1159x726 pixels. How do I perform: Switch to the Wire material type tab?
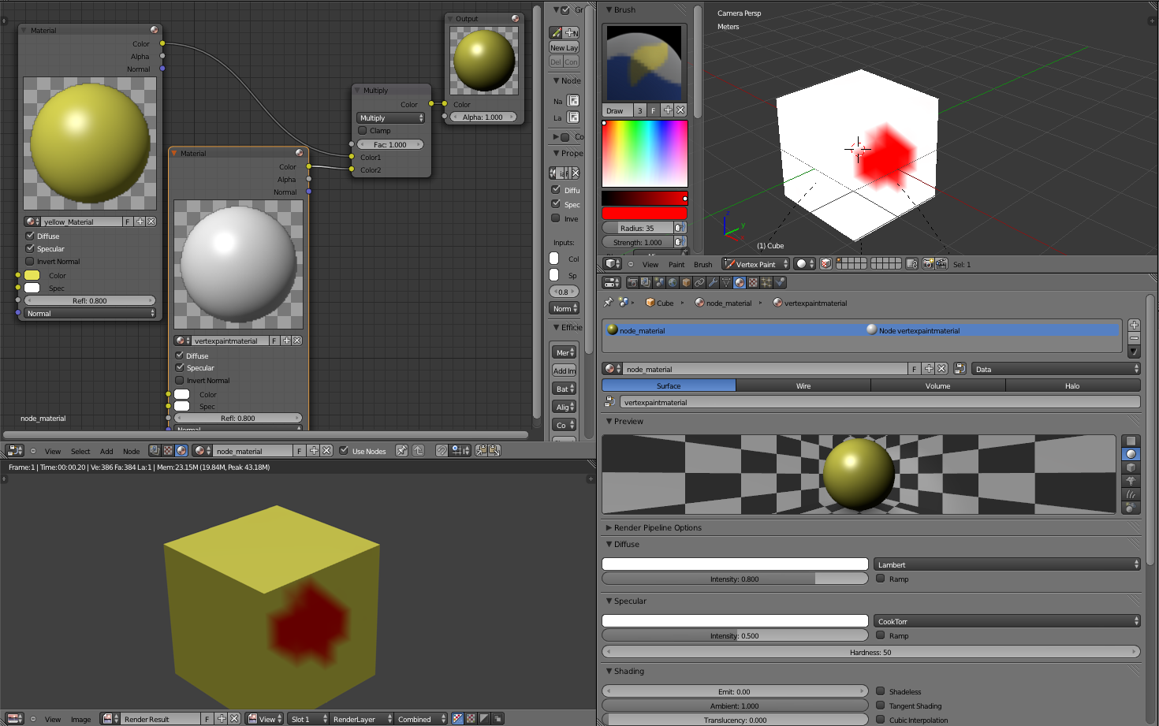click(803, 385)
